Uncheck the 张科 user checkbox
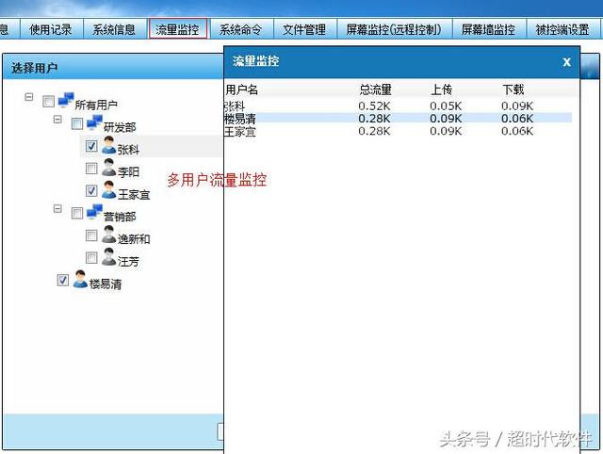 coord(91,147)
